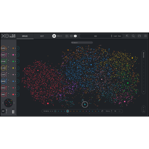Mute the KICK1 channel

[x=9, y=93]
